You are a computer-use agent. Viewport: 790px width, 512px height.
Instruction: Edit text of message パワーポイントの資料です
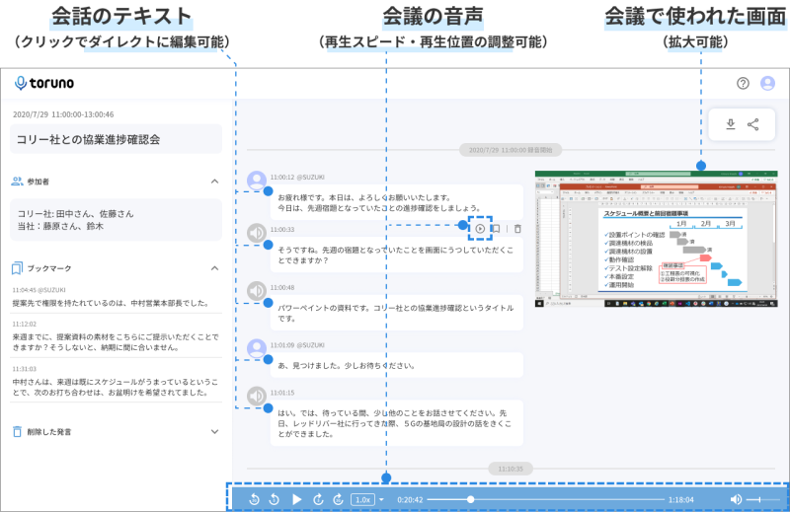(x=397, y=313)
